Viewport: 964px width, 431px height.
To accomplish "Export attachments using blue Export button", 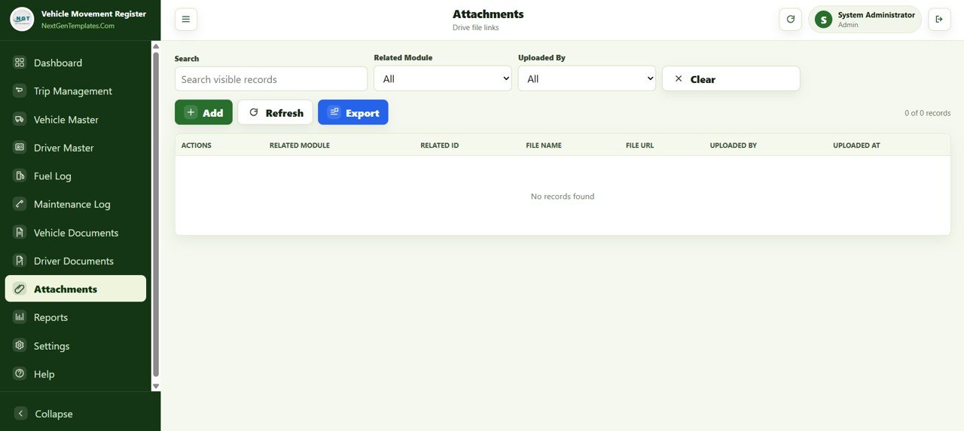I will tap(353, 112).
